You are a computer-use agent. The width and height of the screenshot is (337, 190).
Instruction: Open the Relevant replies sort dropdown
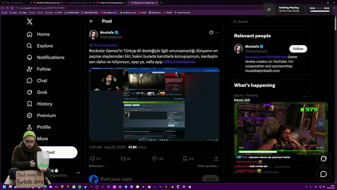(97, 166)
